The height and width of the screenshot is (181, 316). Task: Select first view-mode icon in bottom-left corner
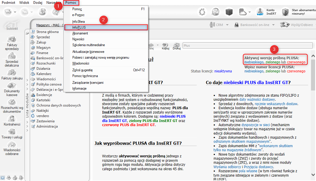tap(3, 178)
